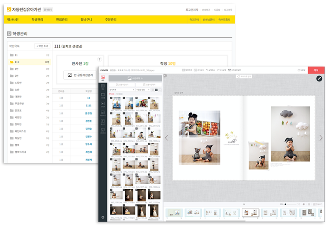Click the layout change button above canvas
Viewport: 329px width, 226px height.
click(244, 76)
